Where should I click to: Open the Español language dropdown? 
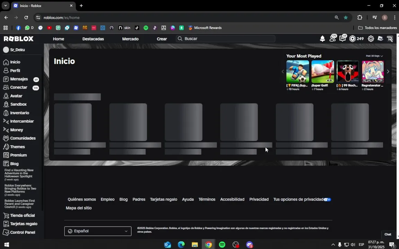click(98, 231)
